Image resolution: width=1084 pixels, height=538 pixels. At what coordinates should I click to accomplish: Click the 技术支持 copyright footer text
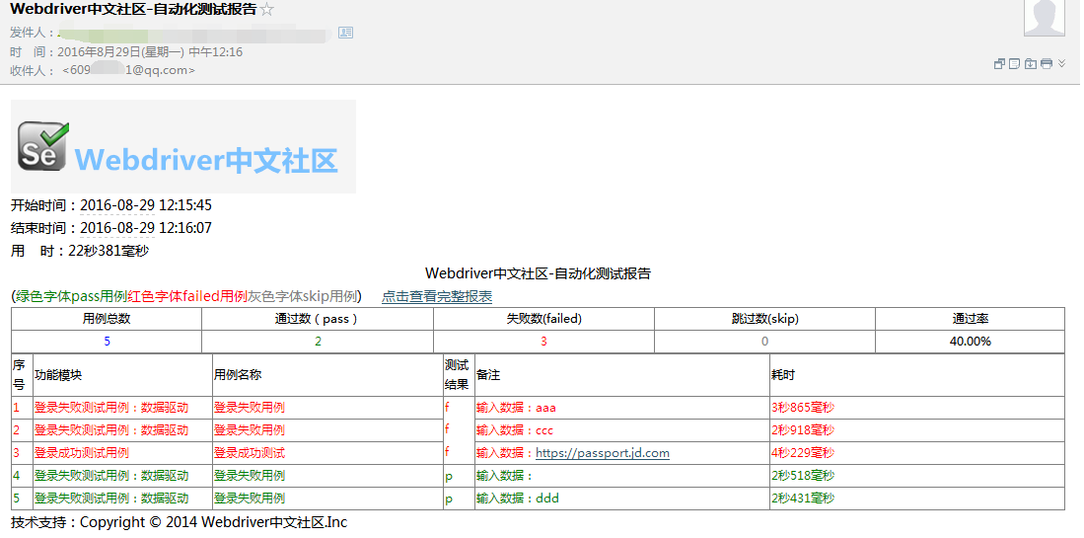(180, 523)
